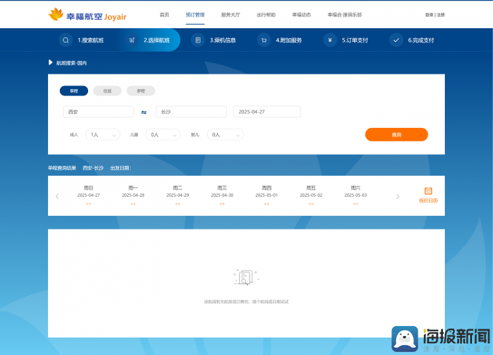
Task: Go to step 5.订单支付
Action: click(x=355, y=40)
